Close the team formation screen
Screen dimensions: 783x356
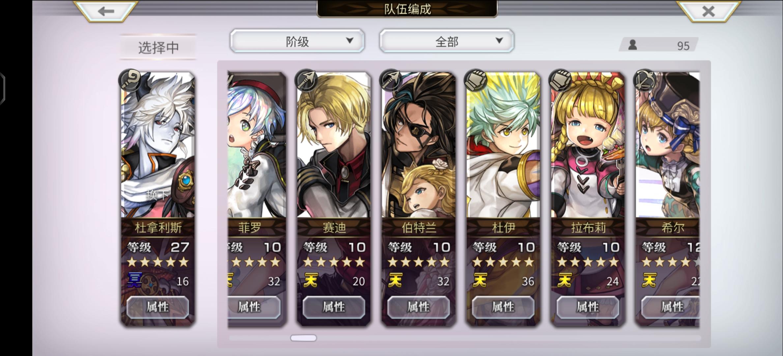coord(708,11)
